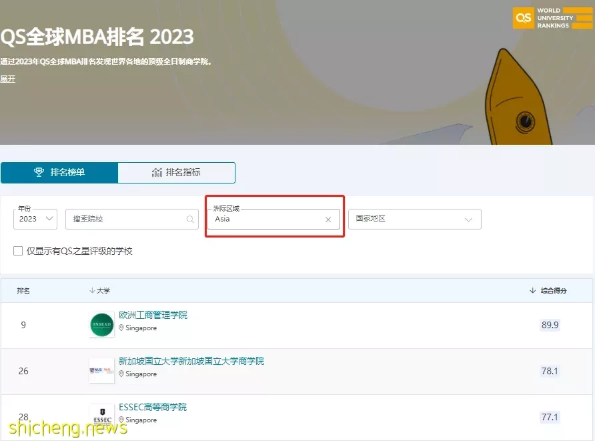Tick the 仅显示有QS之星评级的学校 checkbox
This screenshot has width=595, height=441.
[x=18, y=251]
